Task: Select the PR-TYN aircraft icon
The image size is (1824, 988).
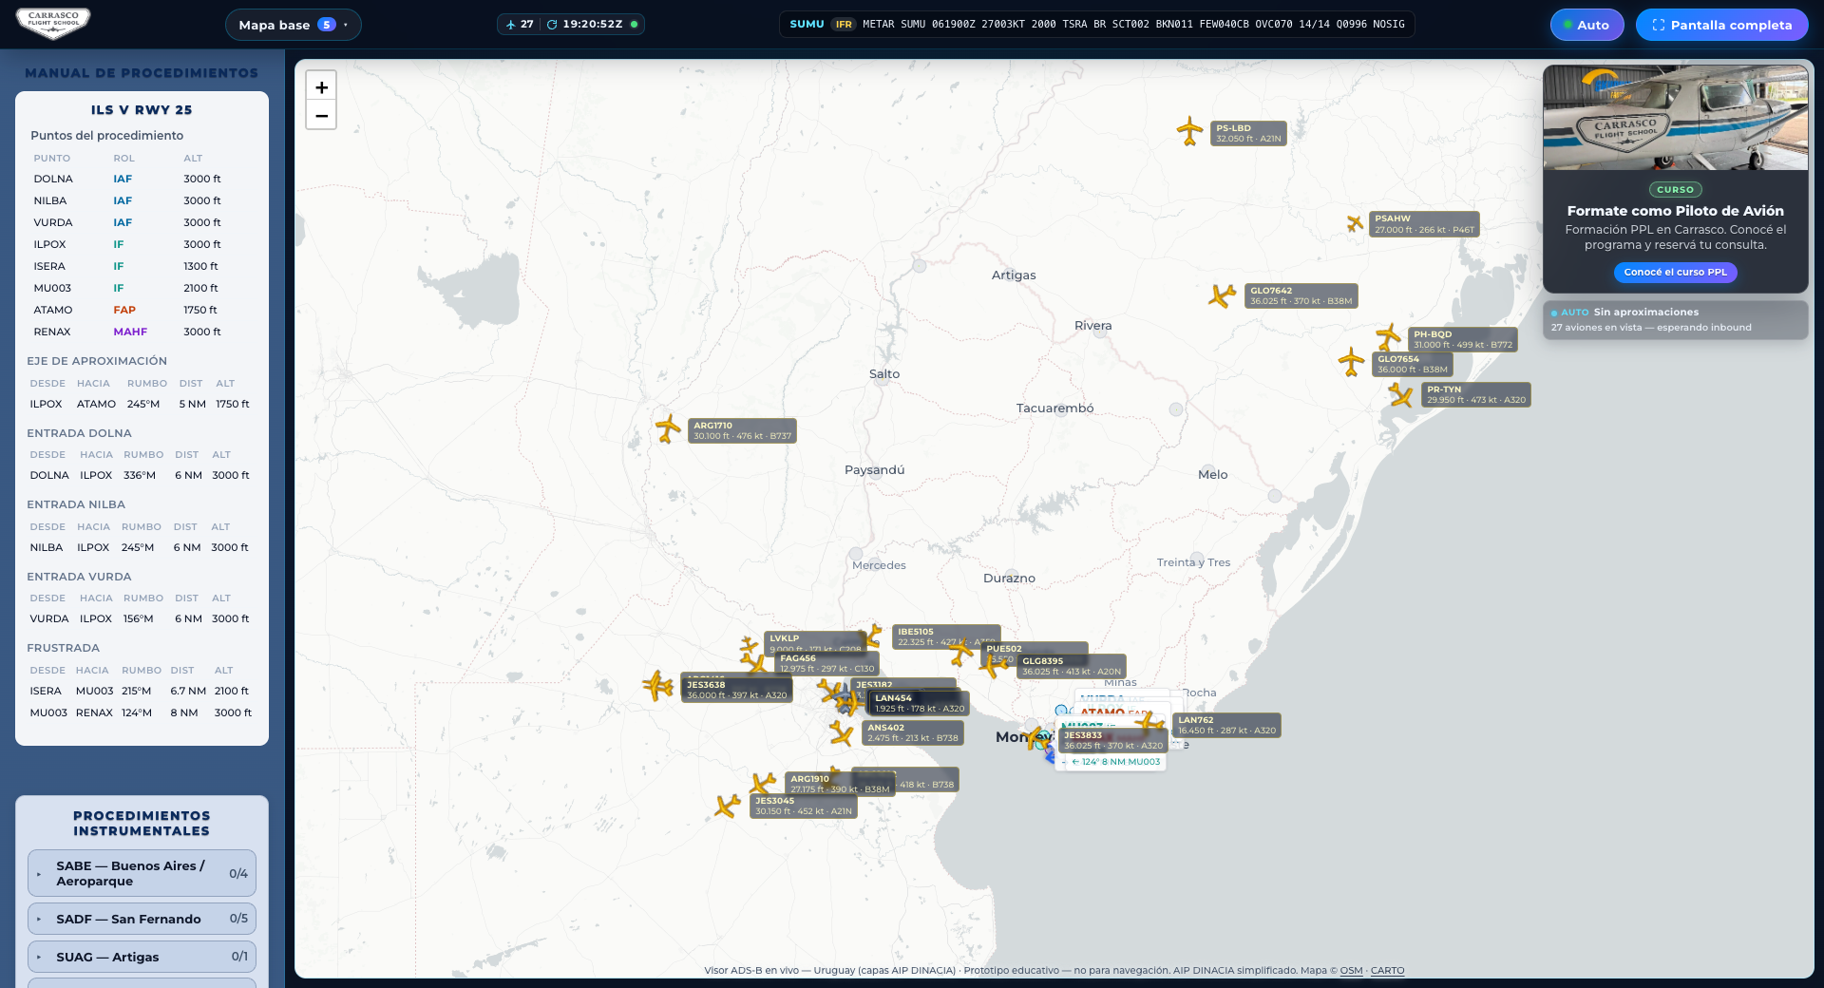Action: (x=1400, y=394)
